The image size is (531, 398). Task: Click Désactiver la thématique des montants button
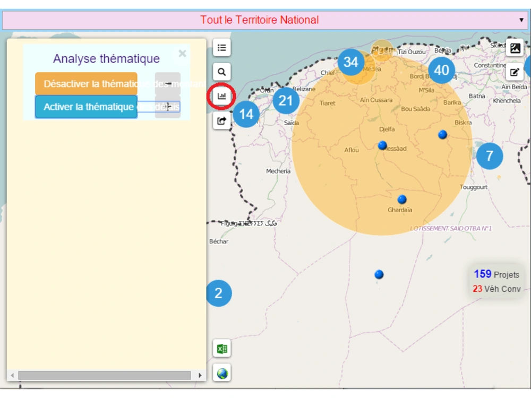87,84
